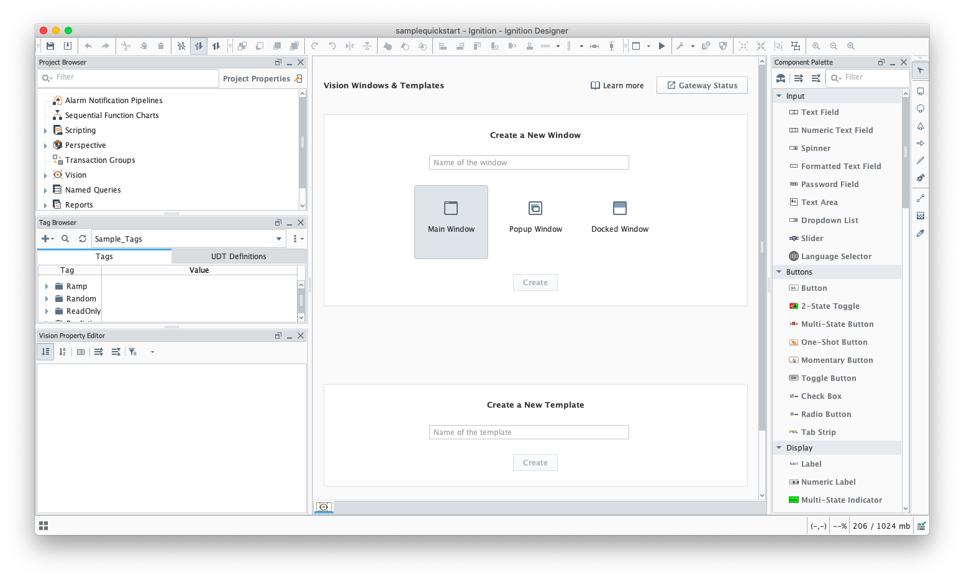
Task: Select the Gradient checkerboard tool
Action: [921, 216]
